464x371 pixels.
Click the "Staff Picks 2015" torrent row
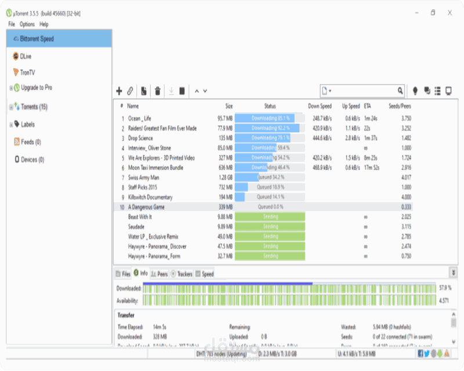tap(263, 187)
